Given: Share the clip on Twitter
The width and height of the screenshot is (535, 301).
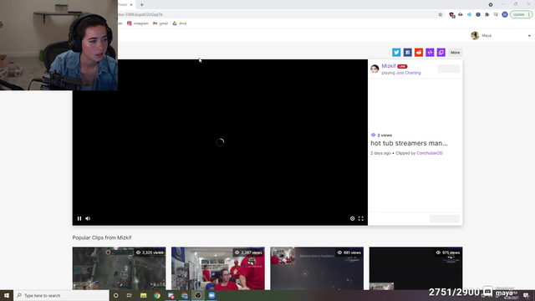Looking at the screenshot, I should (x=396, y=53).
